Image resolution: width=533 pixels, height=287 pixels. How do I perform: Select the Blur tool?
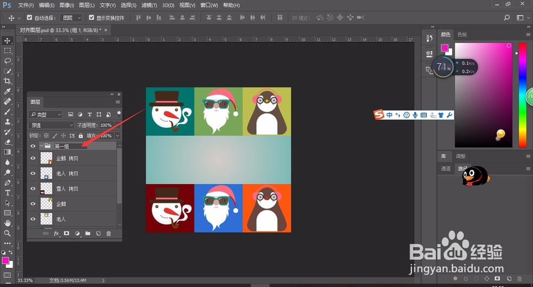tap(7, 162)
